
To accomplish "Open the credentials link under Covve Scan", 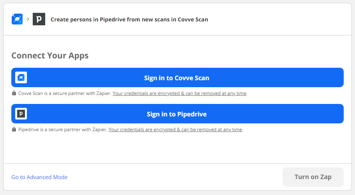I will [x=180, y=93].
